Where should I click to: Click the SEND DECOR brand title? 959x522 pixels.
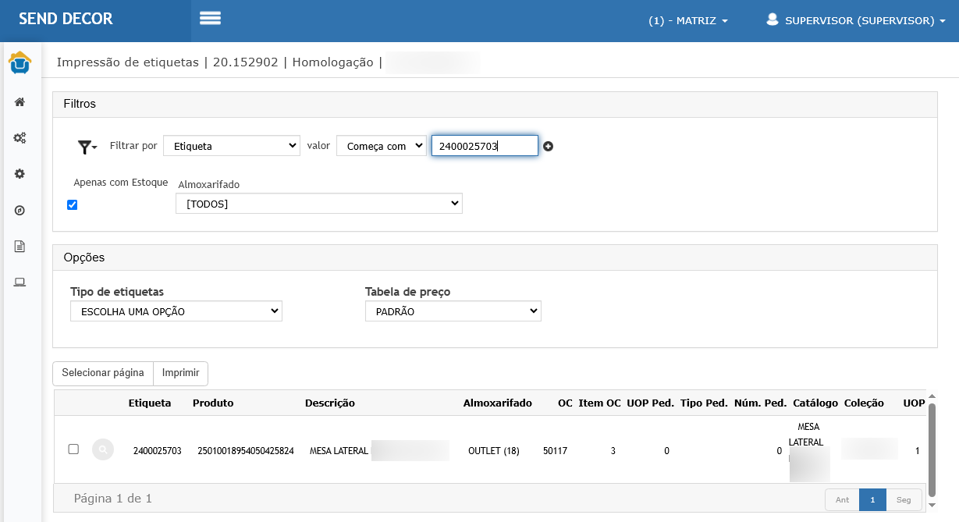pos(66,20)
